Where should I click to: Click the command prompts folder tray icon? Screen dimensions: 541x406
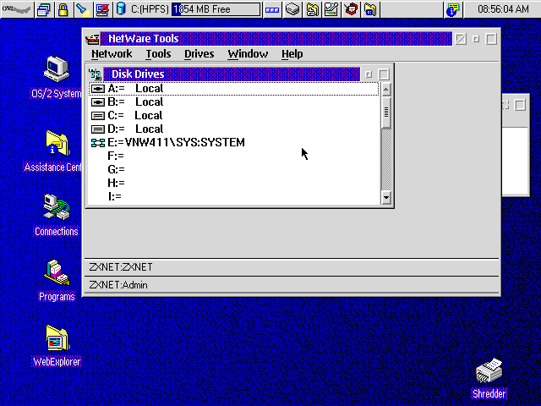pyautogui.click(x=370, y=9)
